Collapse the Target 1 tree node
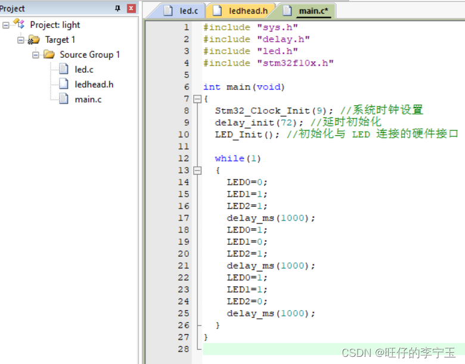This screenshot has width=465, height=364. [x=20, y=40]
